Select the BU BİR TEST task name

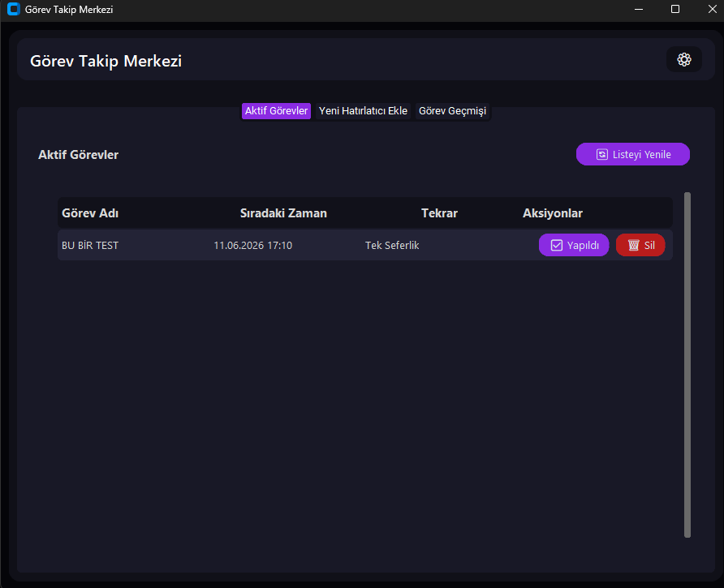(90, 246)
